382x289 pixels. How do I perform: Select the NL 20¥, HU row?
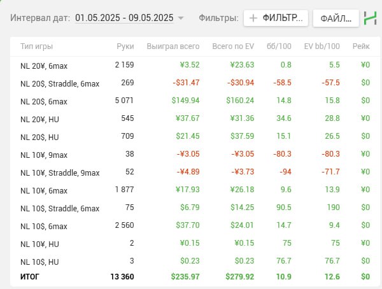195,118
